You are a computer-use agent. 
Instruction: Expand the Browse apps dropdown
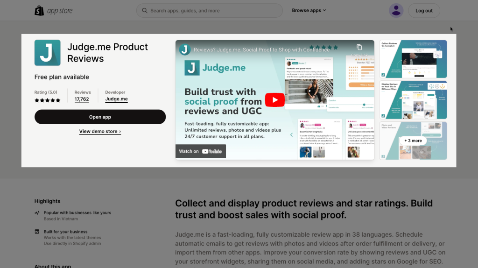309,10
